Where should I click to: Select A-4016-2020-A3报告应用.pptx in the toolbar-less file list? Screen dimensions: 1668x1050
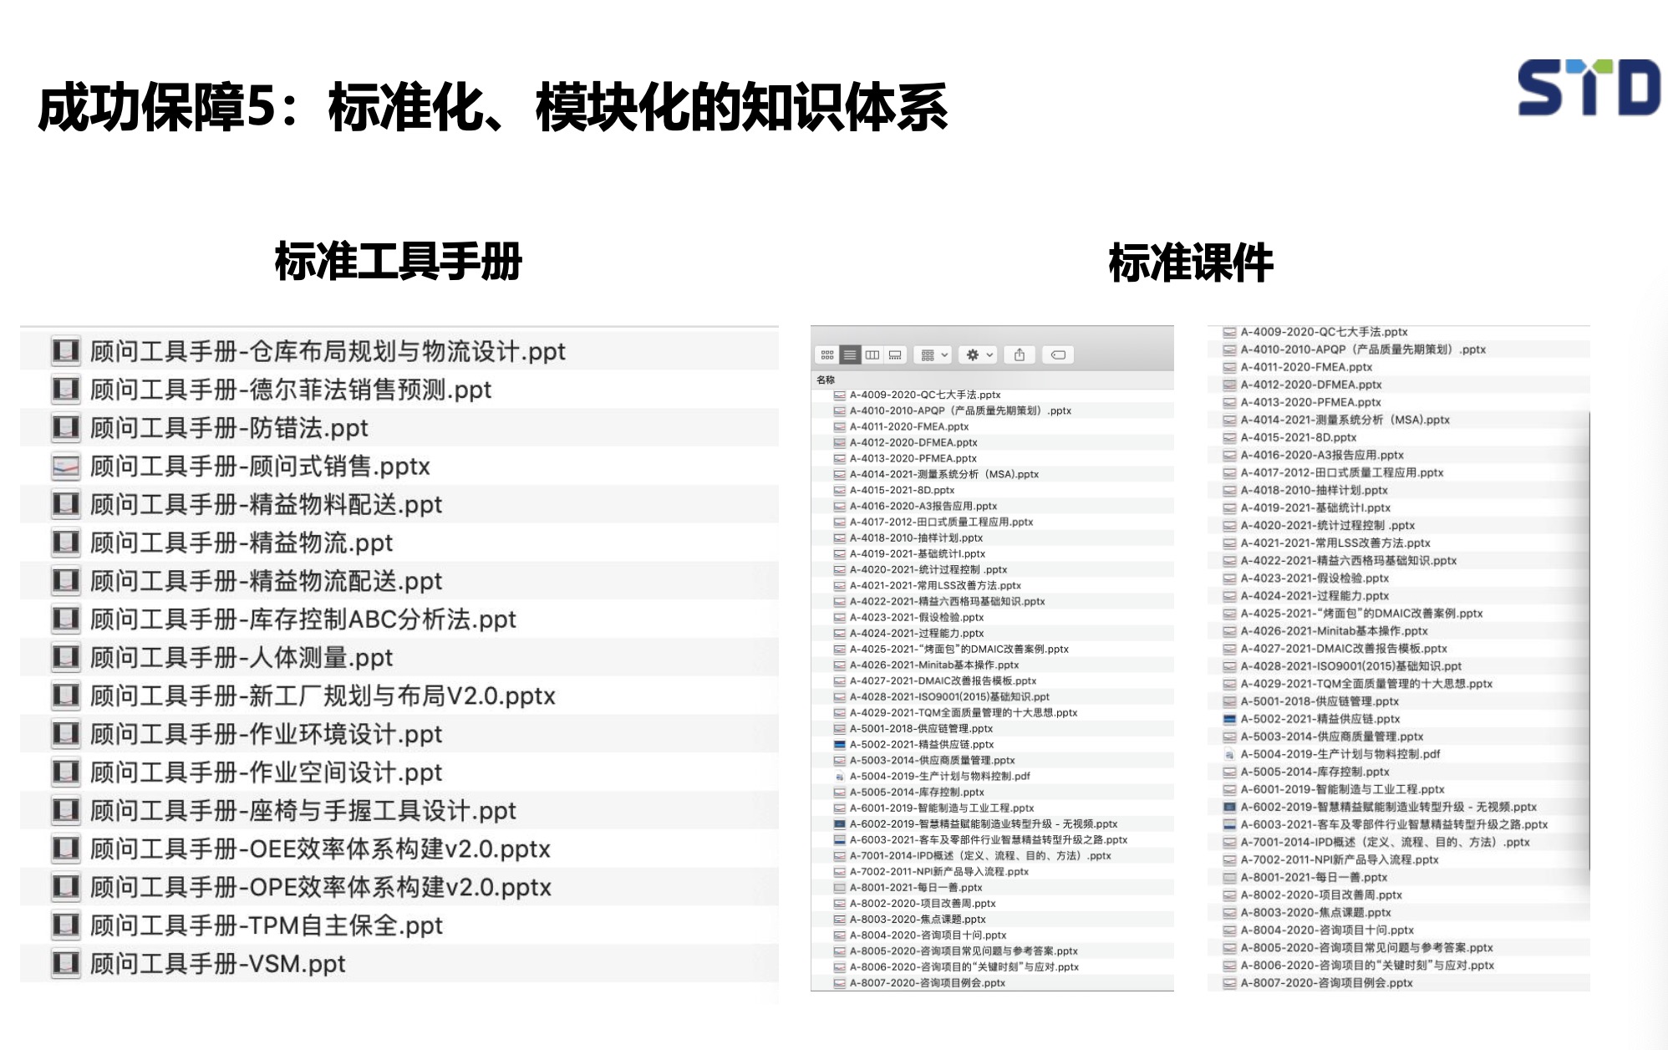click(1321, 455)
